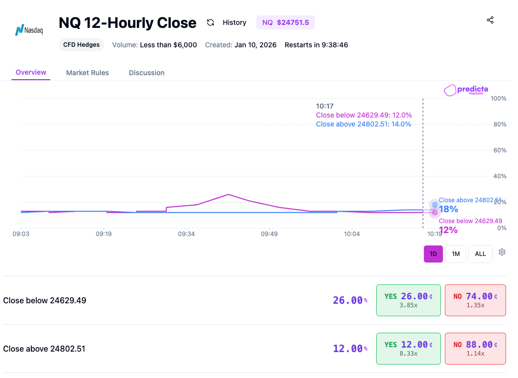The height and width of the screenshot is (378, 518).
Task: Buy NO at 74.00¢ on Close below 24629.49
Action: click(x=475, y=300)
